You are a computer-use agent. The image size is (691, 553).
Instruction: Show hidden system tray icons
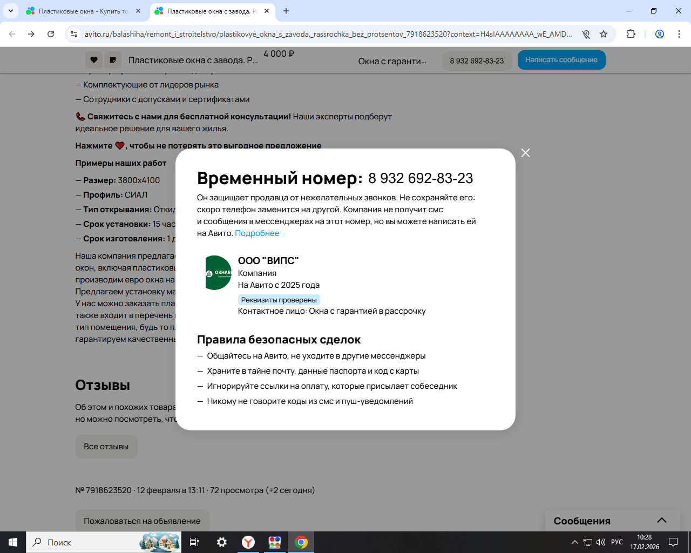575,542
